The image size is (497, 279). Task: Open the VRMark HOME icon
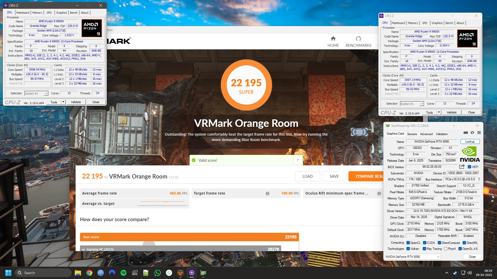(x=333, y=38)
